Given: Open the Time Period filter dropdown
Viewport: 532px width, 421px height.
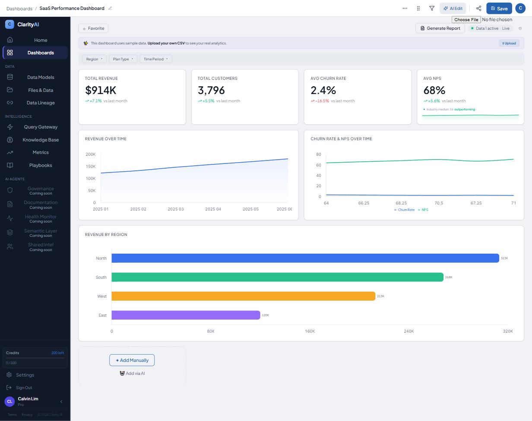Looking at the screenshot, I should [156, 59].
